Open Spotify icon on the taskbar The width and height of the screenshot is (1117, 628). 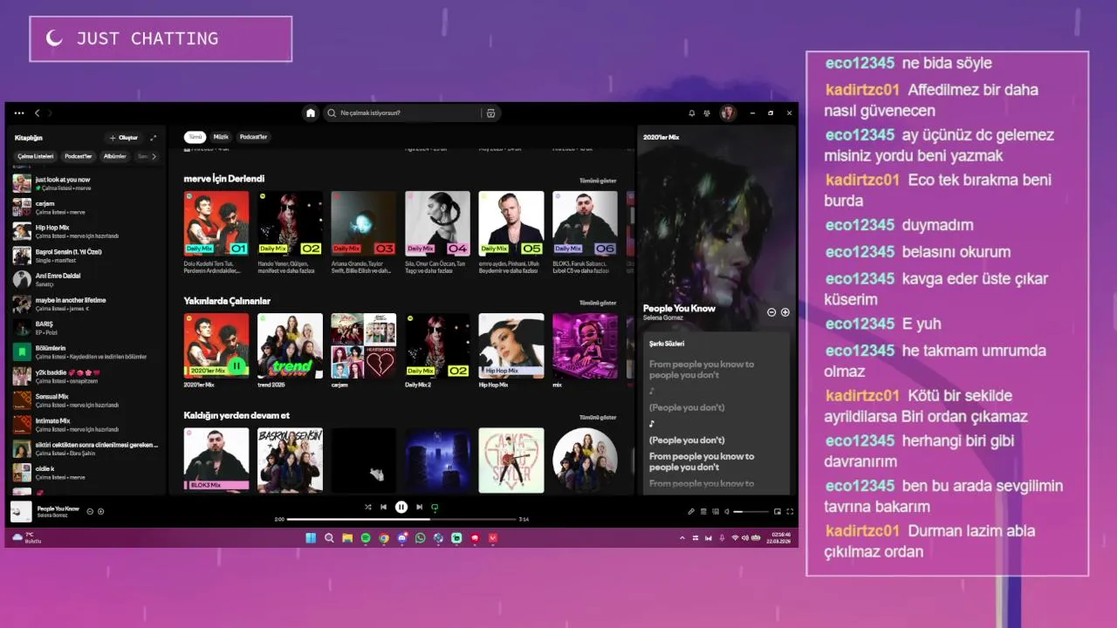(366, 538)
